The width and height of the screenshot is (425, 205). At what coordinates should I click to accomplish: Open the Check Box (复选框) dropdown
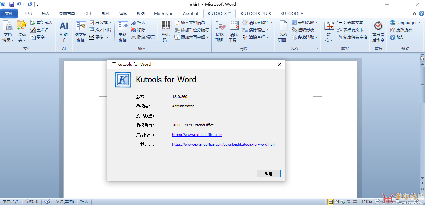(x=100, y=23)
